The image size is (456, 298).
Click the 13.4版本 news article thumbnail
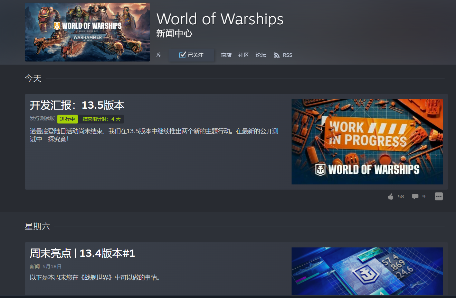click(367, 271)
